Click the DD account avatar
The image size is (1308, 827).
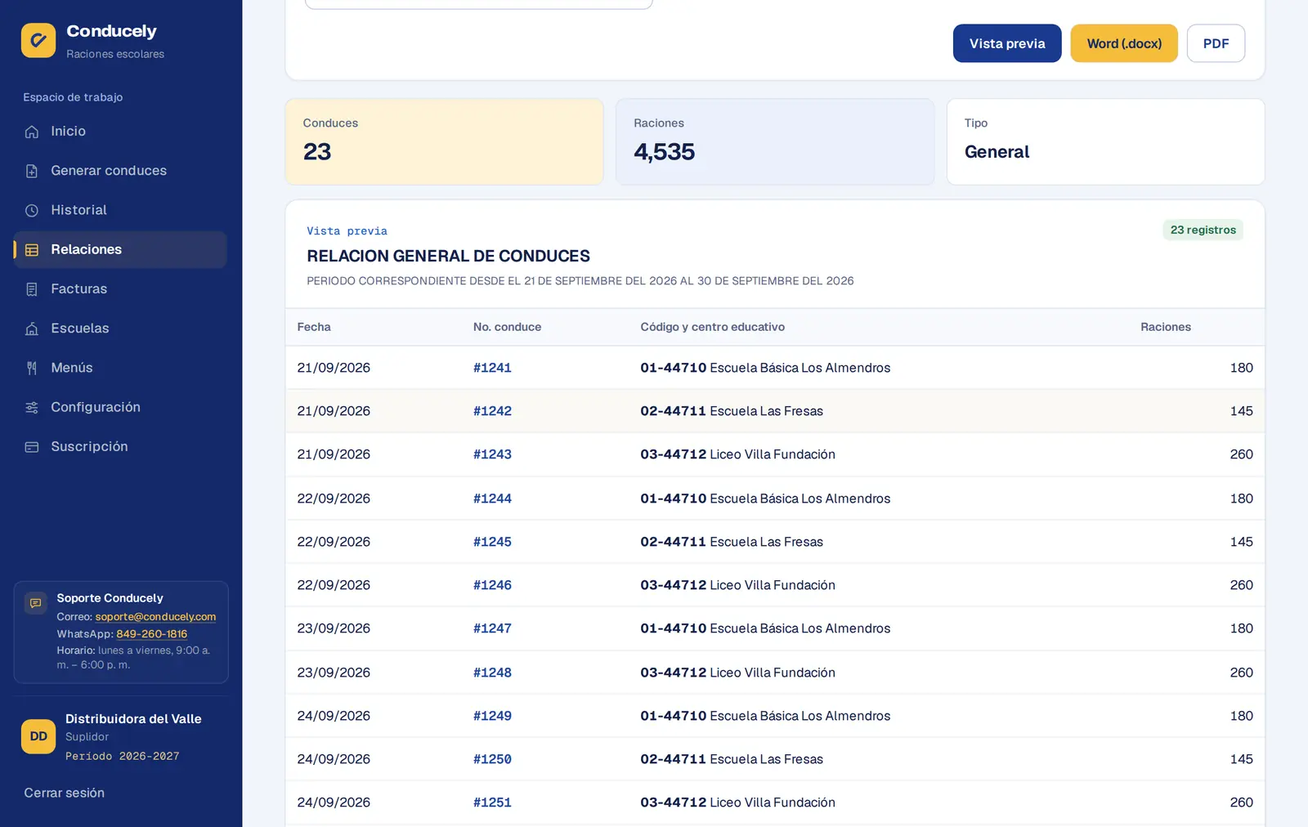pos(38,736)
